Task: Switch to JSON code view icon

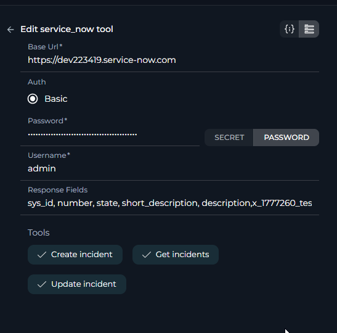Action: click(290, 29)
